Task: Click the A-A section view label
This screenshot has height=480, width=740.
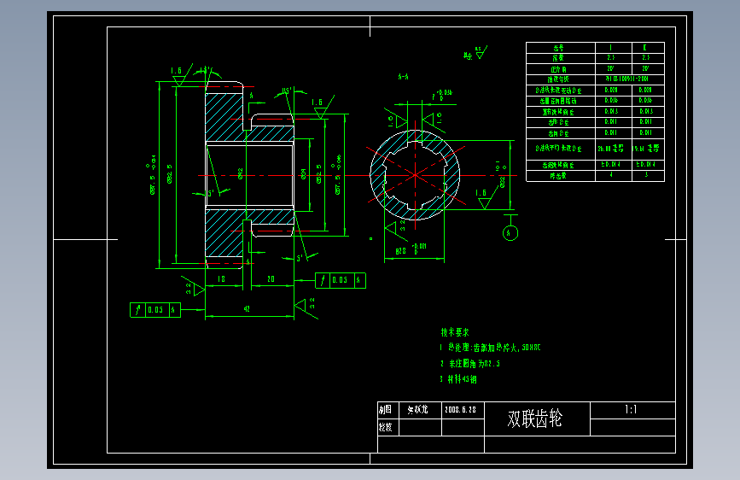Action: (403, 77)
